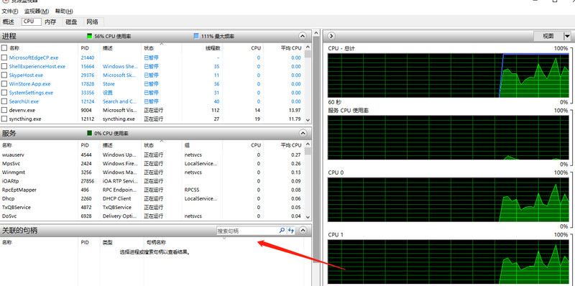This screenshot has width=575, height=286.
Task: Click the search magnifier icon for handles
Action: [282, 230]
